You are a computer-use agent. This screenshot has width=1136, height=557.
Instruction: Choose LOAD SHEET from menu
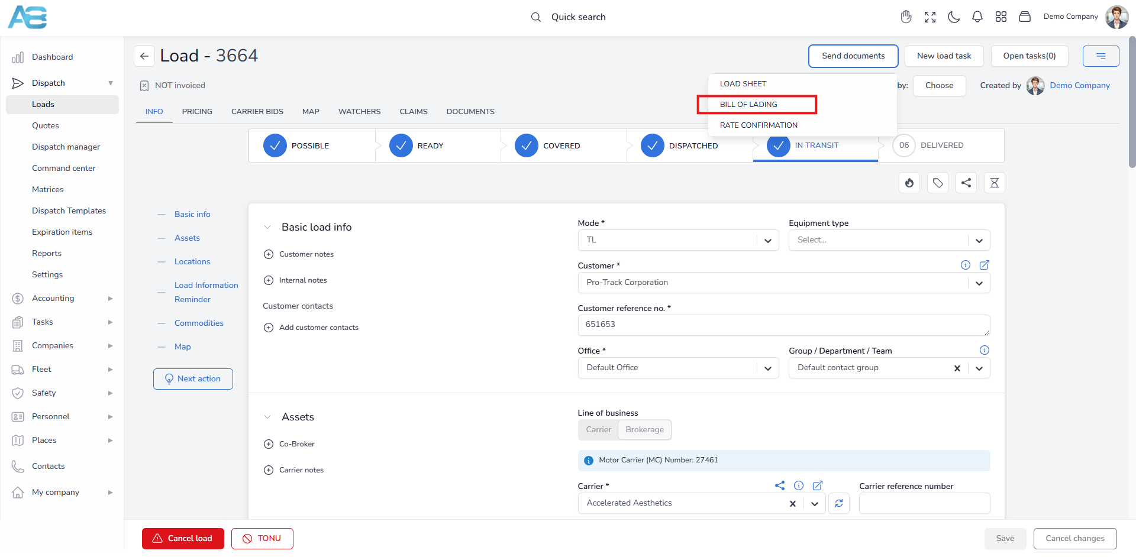802,84
